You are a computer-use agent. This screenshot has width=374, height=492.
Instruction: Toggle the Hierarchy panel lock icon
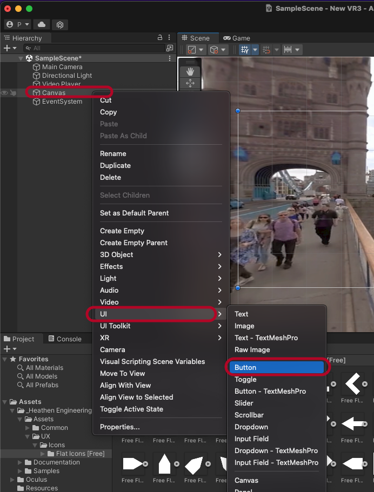(160, 38)
